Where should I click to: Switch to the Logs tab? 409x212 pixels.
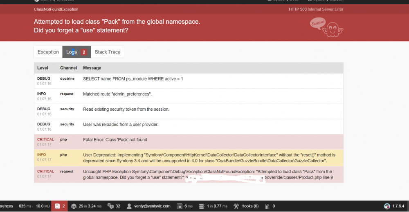click(76, 52)
